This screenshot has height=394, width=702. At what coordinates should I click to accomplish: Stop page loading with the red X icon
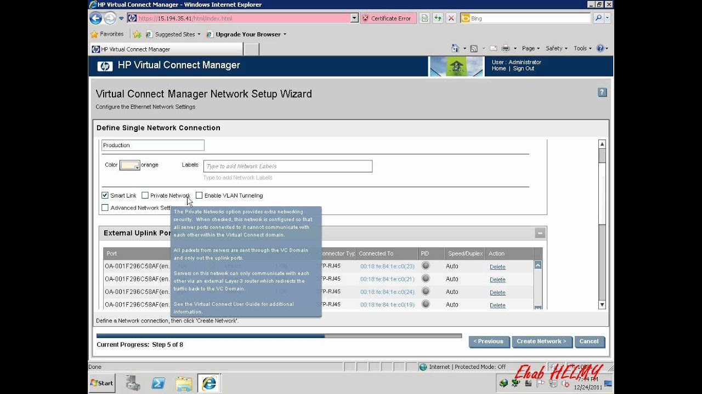(x=451, y=18)
